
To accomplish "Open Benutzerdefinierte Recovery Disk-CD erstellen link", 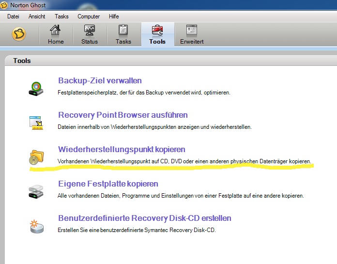I will (144, 218).
